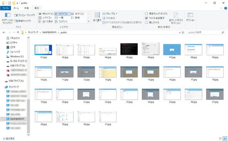Viewport: 228px width, 141px height.
Task: Switch to details view icon in status bar
Action: (x=221, y=139)
